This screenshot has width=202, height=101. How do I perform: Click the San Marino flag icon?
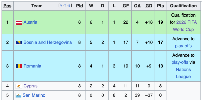pos(18,95)
